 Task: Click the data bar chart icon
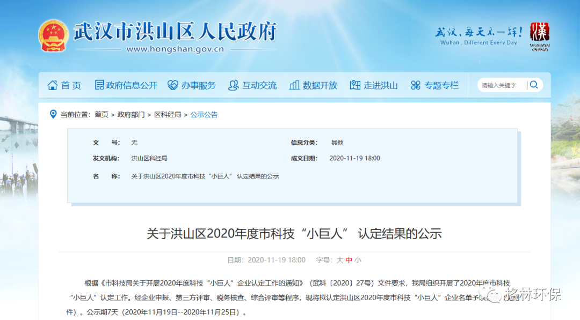(294, 85)
